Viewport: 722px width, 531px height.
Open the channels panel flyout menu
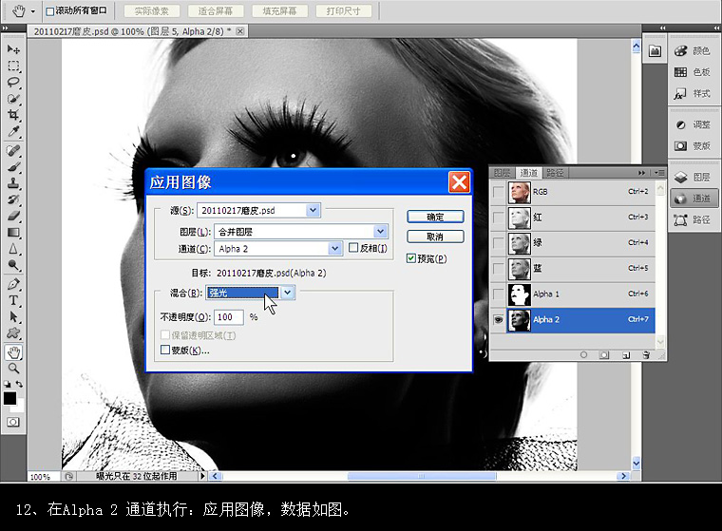[x=659, y=173]
